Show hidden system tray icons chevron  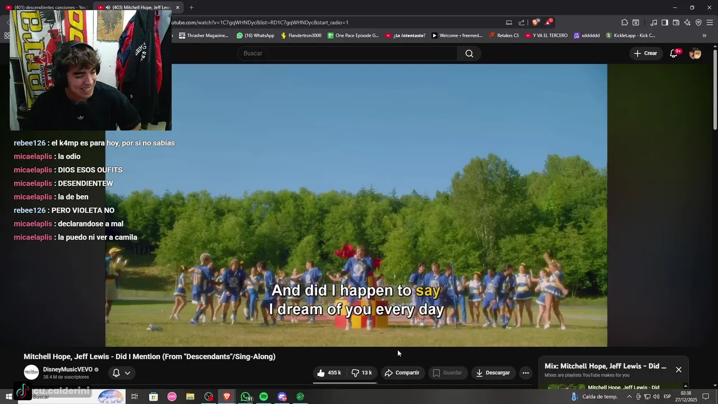[629, 397]
